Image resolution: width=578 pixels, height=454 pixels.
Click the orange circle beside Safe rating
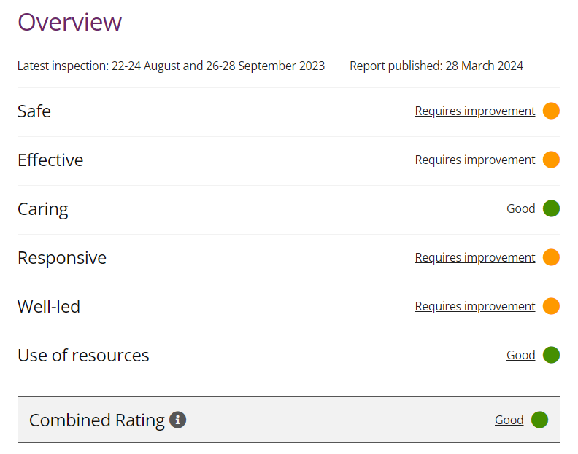[x=551, y=111]
